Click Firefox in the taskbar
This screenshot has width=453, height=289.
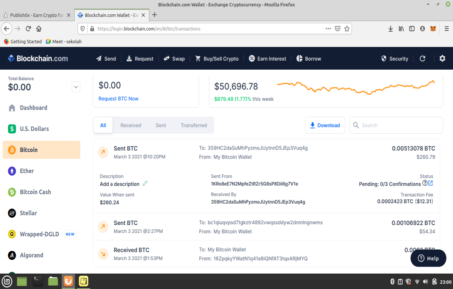point(68,281)
